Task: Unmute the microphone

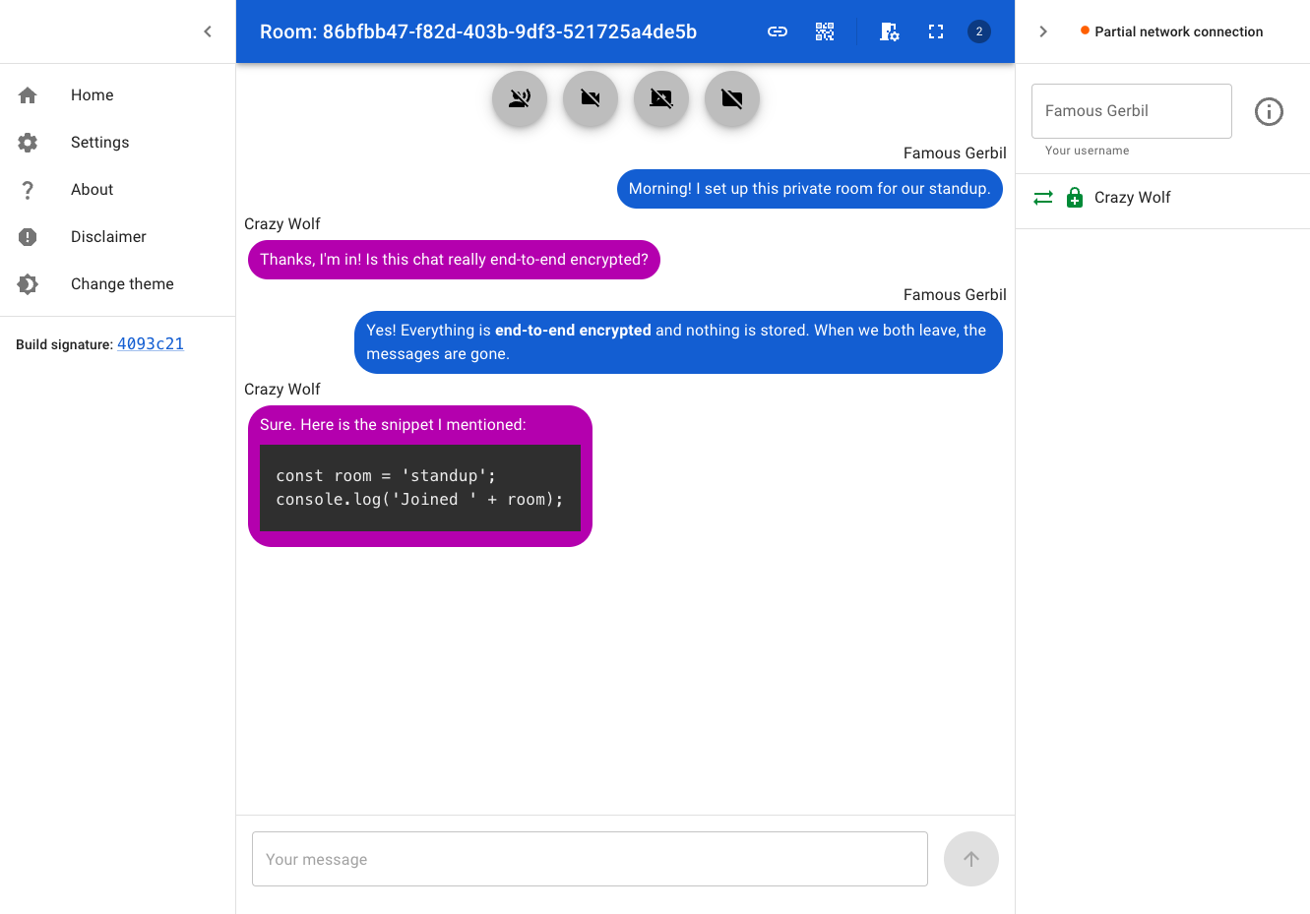Action: (520, 98)
